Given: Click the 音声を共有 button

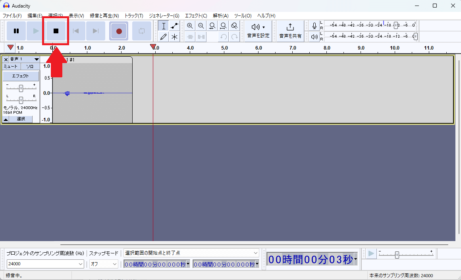Looking at the screenshot, I should 290,31.
